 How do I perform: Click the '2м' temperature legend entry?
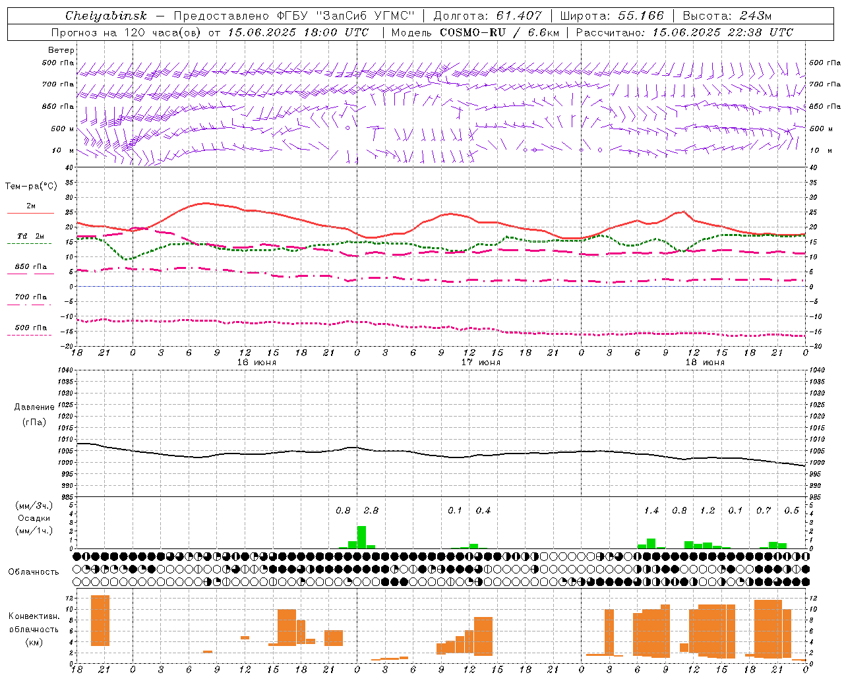coord(31,206)
